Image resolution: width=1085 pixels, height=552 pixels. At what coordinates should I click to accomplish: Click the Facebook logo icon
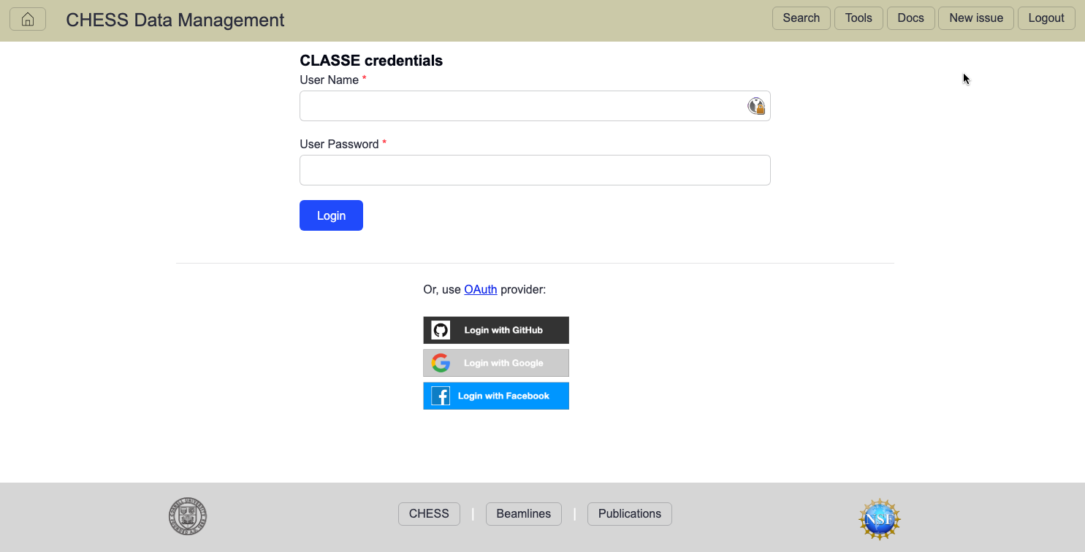coord(441,396)
